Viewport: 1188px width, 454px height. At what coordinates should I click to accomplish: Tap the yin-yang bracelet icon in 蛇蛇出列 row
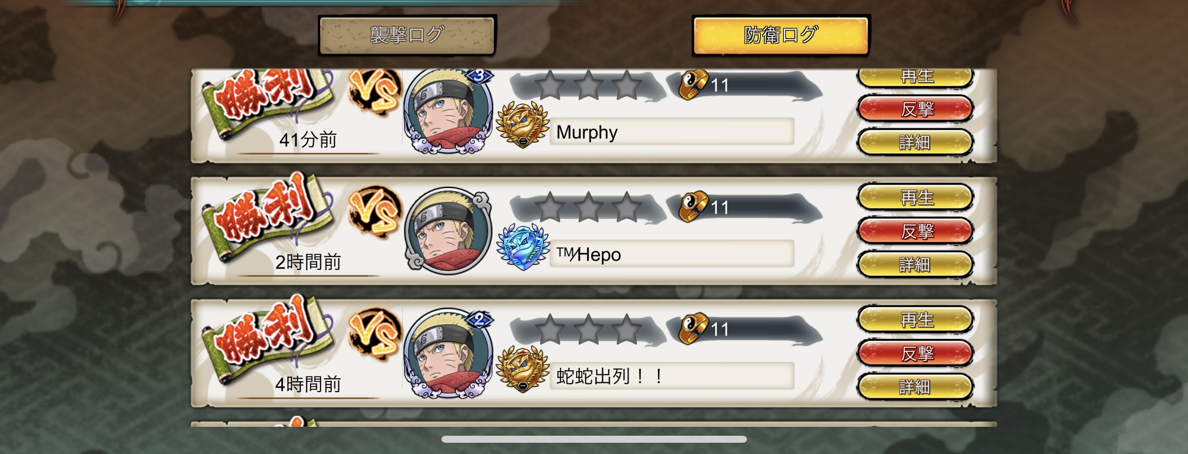(x=693, y=328)
